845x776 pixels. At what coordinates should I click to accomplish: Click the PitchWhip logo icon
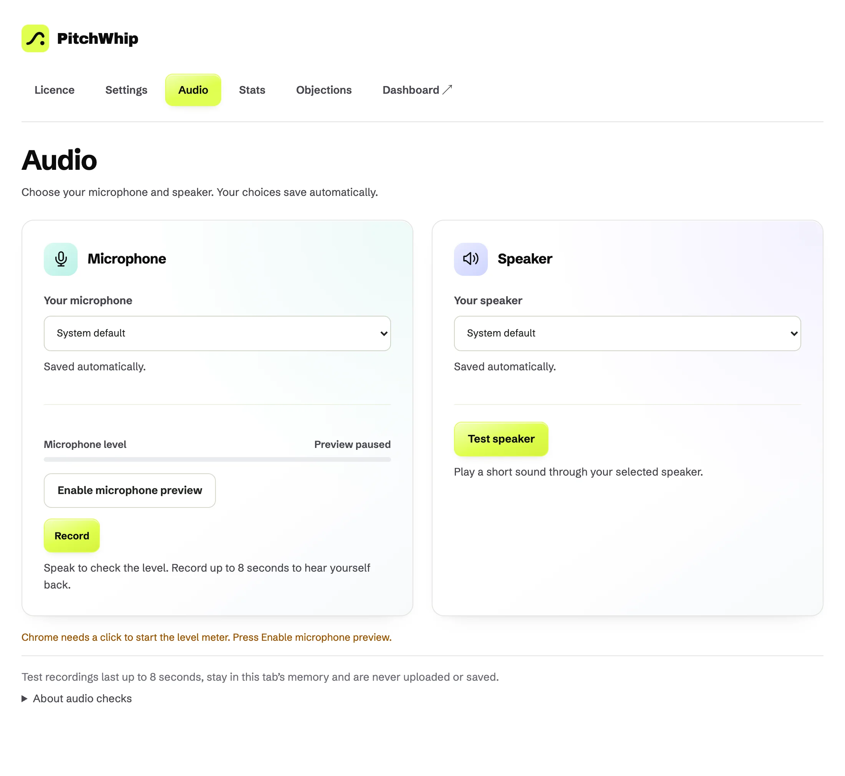point(35,38)
